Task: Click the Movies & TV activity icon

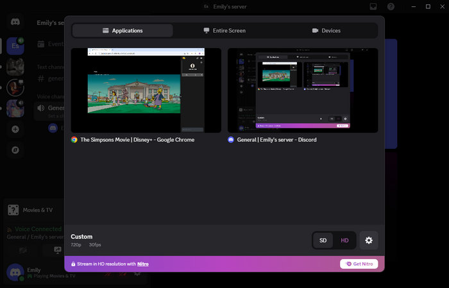Action: (x=13, y=210)
